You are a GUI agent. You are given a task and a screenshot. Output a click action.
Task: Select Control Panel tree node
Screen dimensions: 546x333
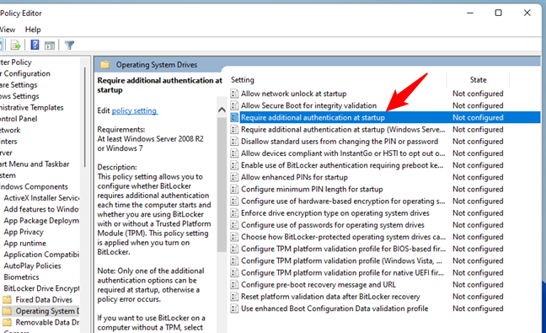[19, 119]
